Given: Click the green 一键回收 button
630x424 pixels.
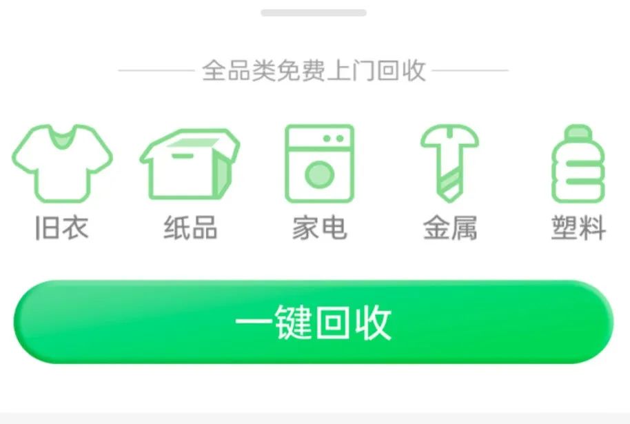Looking at the screenshot, I should coord(314,322).
